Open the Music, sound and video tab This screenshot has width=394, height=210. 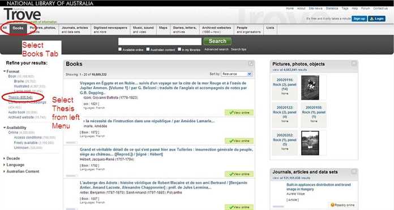click(143, 29)
